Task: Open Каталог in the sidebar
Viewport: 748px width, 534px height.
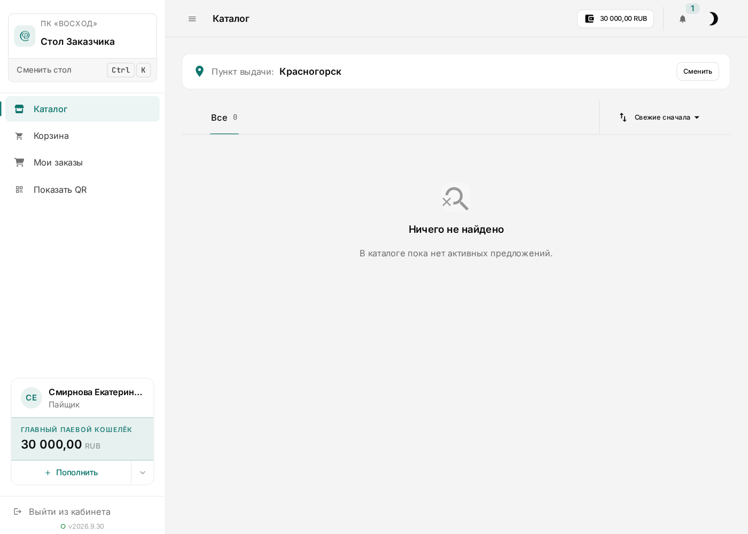Action: pos(83,109)
